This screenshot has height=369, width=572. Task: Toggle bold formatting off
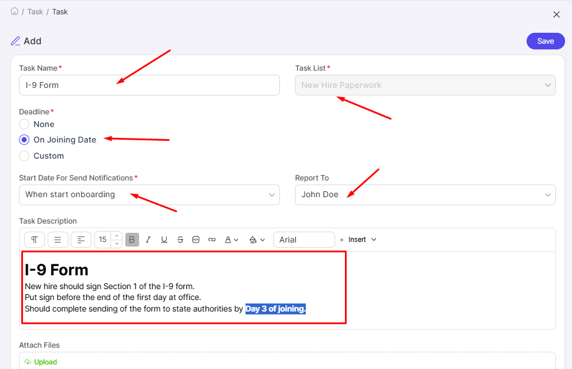[x=132, y=240]
